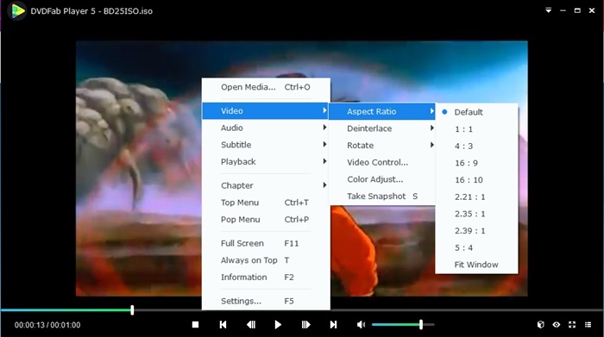Expand the Video submenu
Viewport: 604px width, 337px height.
coord(266,111)
